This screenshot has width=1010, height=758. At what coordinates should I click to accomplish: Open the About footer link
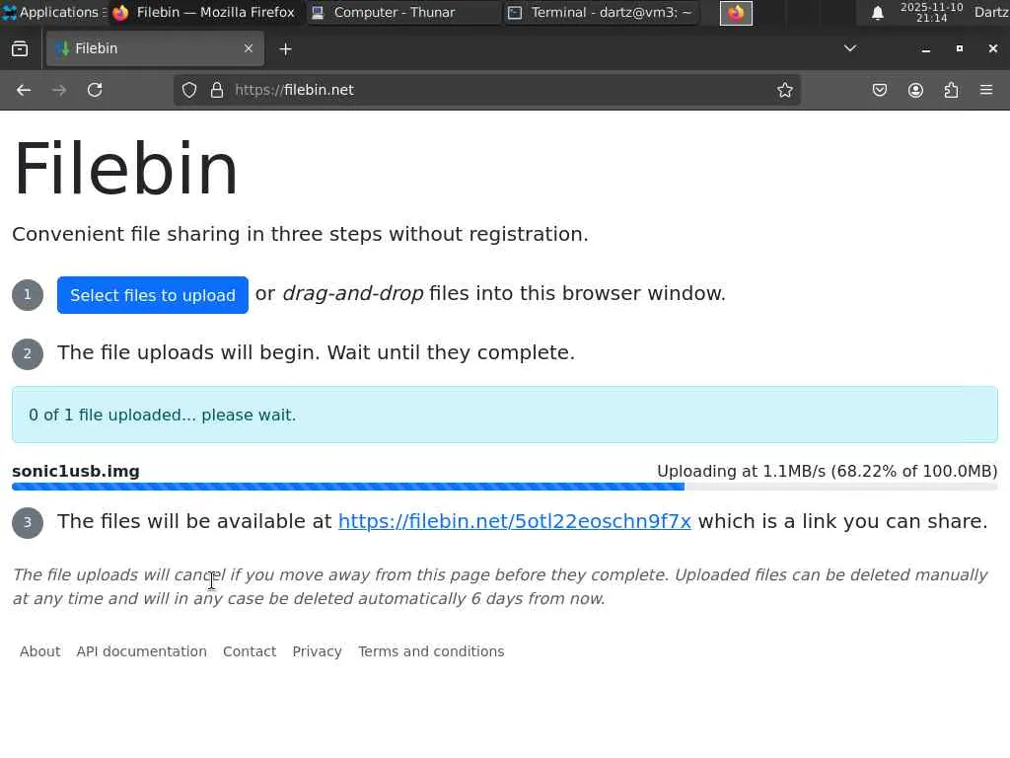[x=39, y=651]
